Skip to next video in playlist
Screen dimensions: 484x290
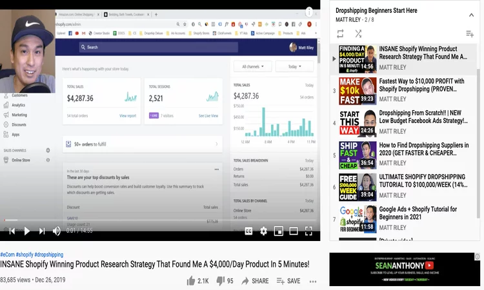42,231
